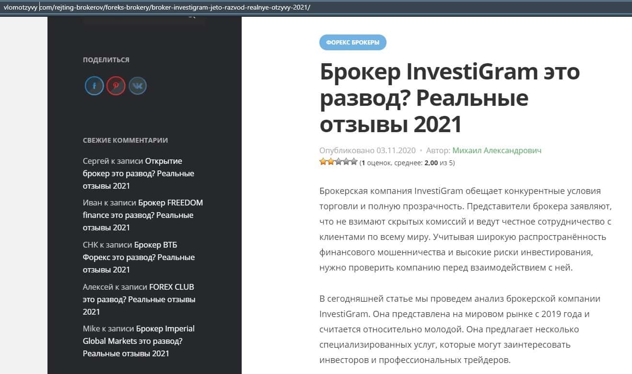Click the СВЕЖИЕ КОММЕНТАРИИ sidebar heading
This screenshot has width=632, height=374.
pyautogui.click(x=125, y=140)
